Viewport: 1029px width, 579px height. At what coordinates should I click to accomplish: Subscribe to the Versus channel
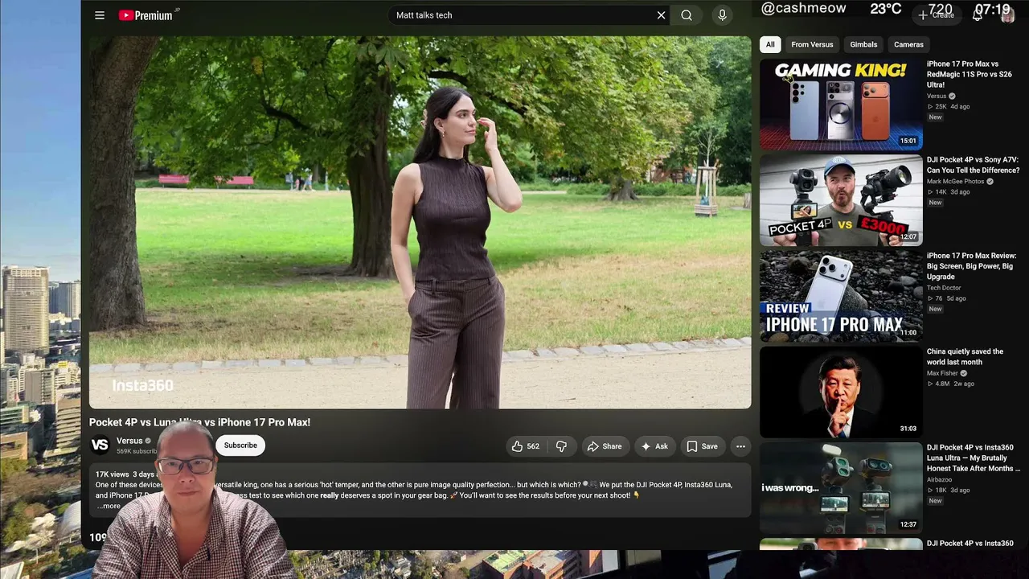240,446
